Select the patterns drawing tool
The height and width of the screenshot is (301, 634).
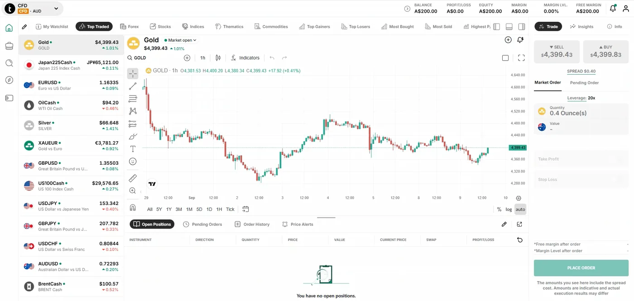(133, 111)
